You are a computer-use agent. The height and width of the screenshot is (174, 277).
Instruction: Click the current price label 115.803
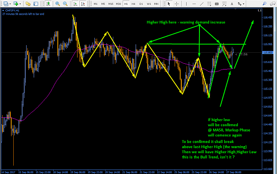(268, 53)
